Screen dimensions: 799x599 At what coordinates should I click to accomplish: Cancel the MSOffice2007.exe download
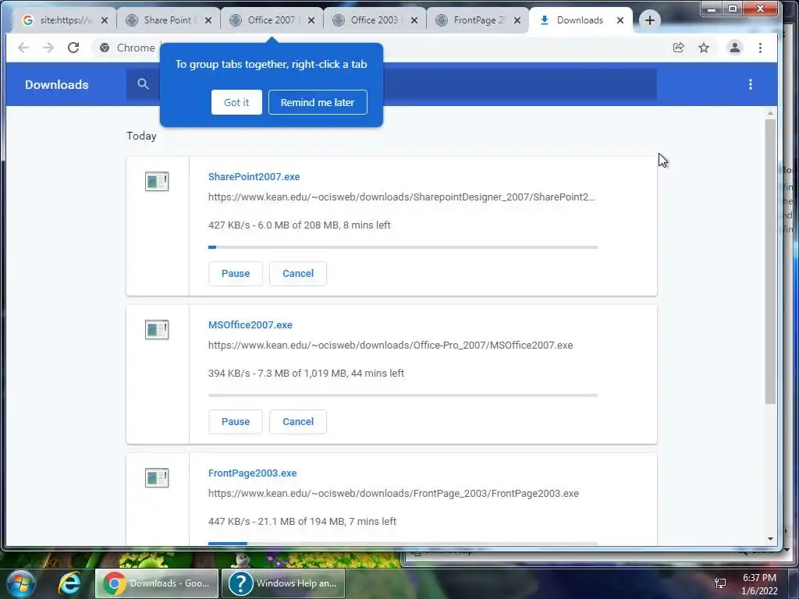pos(298,422)
